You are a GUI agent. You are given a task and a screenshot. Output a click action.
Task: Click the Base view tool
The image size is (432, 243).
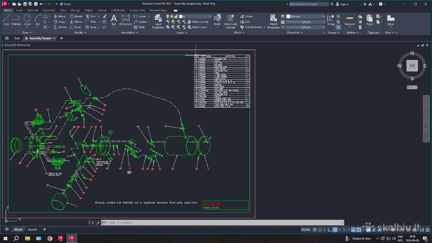pos(391,20)
